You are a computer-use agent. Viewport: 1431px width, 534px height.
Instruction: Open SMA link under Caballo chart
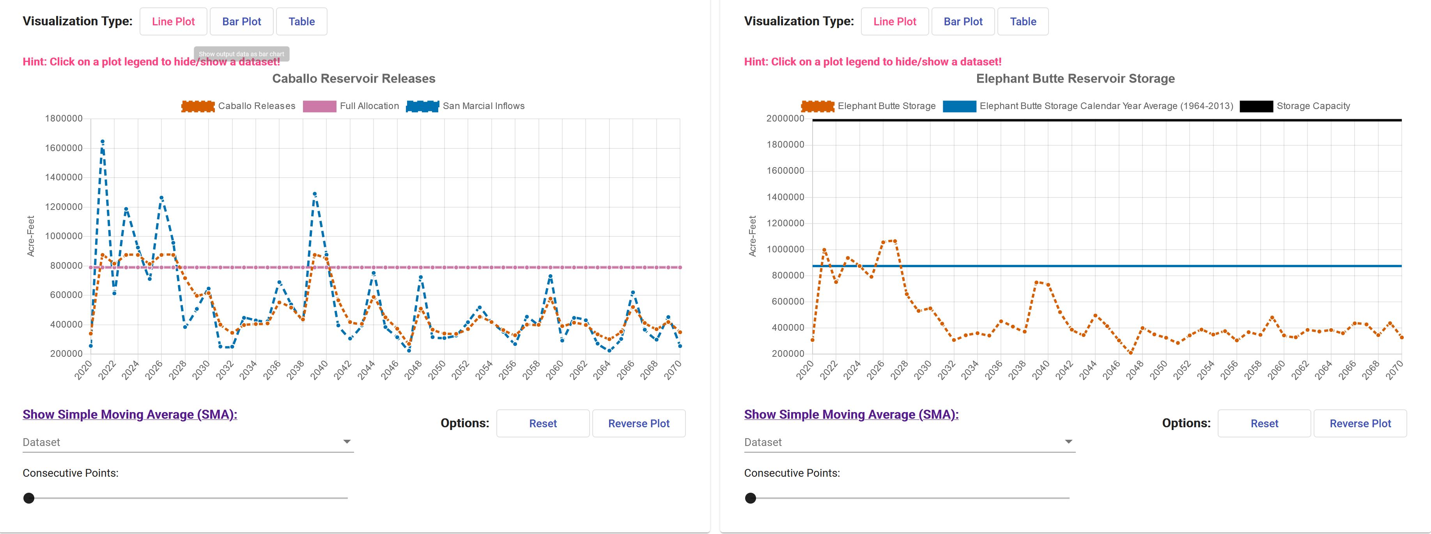coord(130,415)
